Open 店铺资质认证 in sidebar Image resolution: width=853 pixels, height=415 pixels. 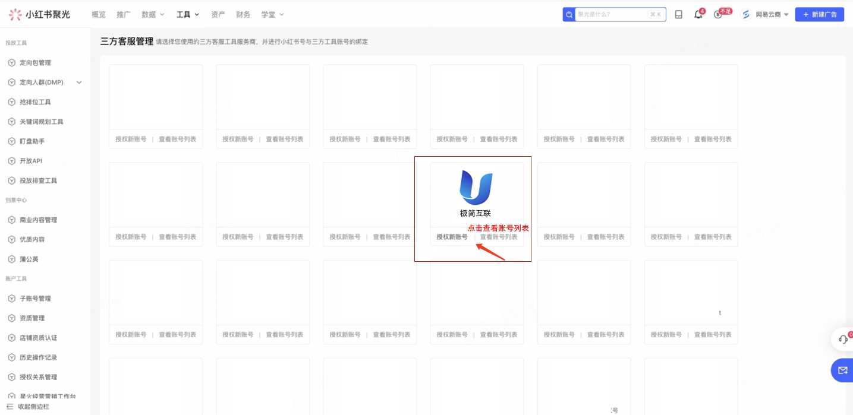pyautogui.click(x=38, y=337)
